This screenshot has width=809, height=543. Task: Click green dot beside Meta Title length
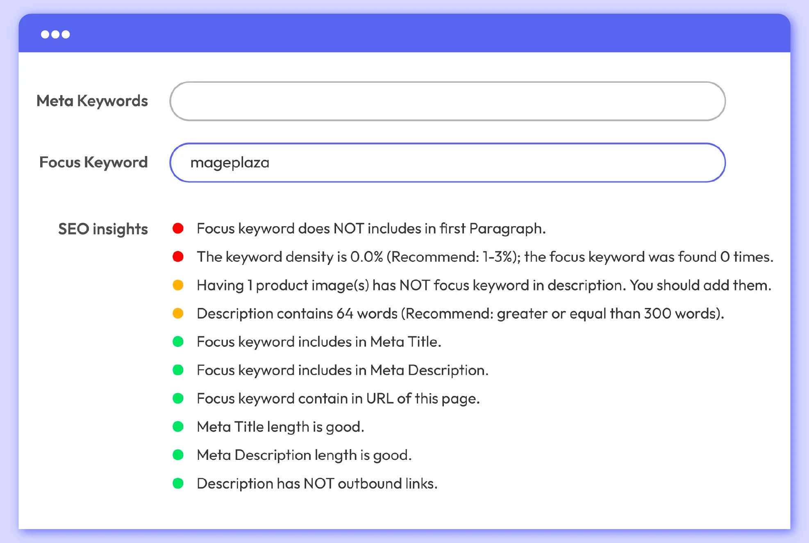click(178, 427)
